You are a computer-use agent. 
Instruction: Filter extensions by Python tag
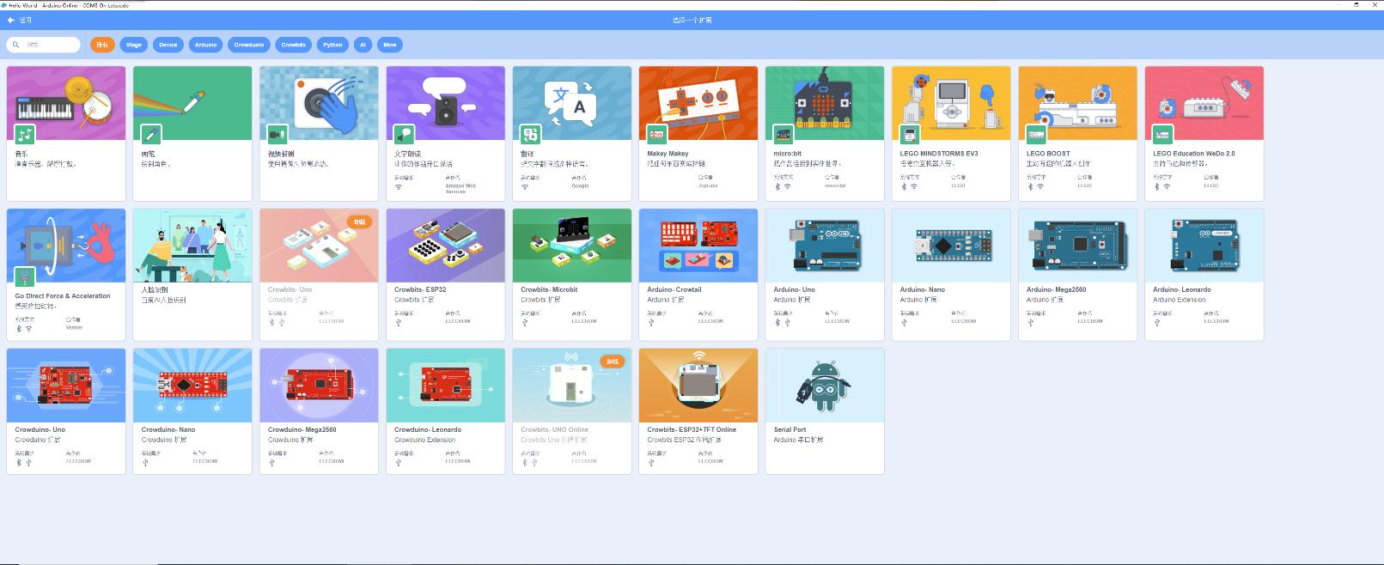[333, 45]
